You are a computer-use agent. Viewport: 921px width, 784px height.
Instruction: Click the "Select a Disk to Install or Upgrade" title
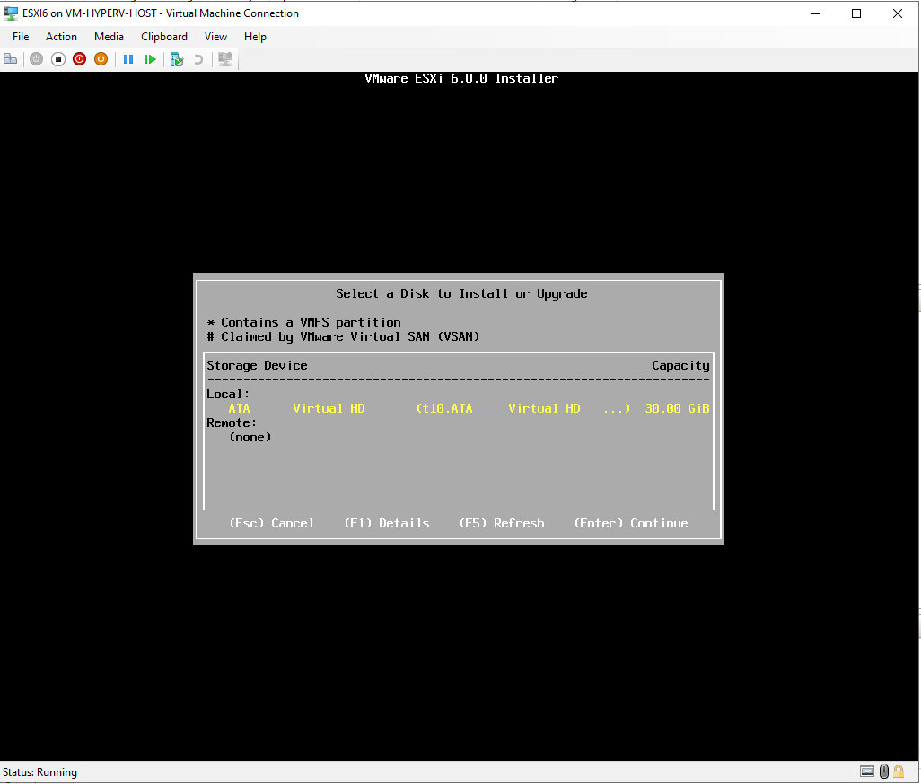pos(461,293)
